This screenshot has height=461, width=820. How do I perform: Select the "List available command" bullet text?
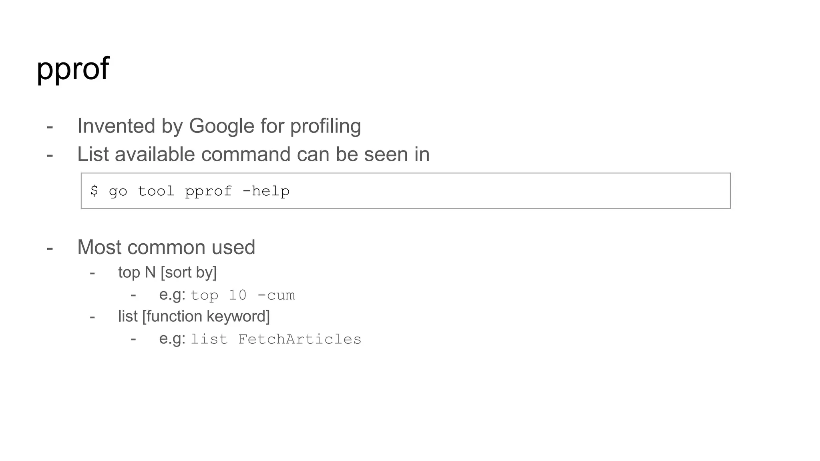(253, 154)
